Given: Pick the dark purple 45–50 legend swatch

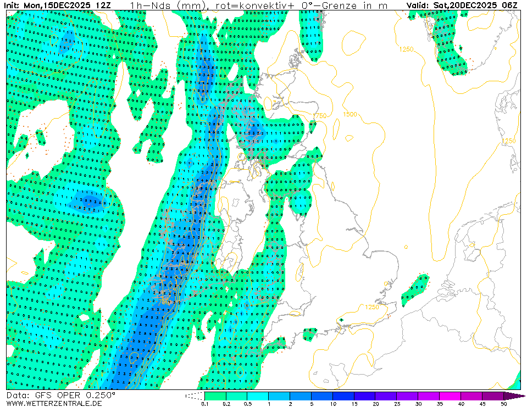Looking at the screenshot, I should pos(493,395).
